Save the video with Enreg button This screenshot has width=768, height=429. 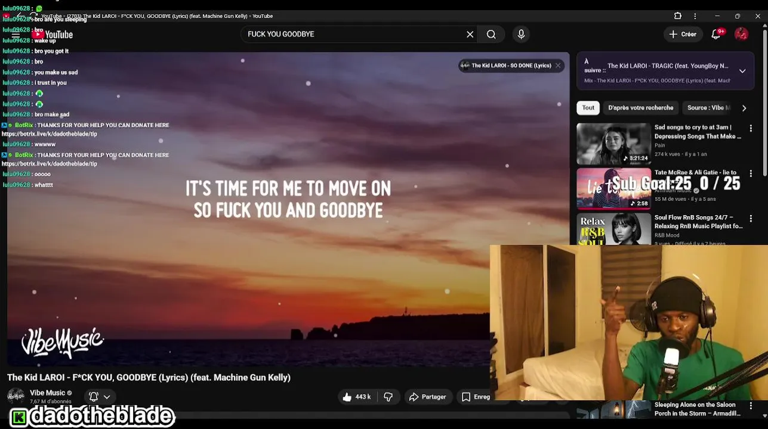click(x=476, y=397)
